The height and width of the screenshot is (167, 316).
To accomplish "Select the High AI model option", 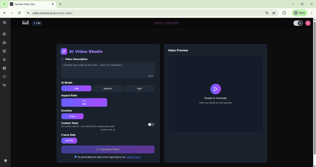I will [139, 88].
